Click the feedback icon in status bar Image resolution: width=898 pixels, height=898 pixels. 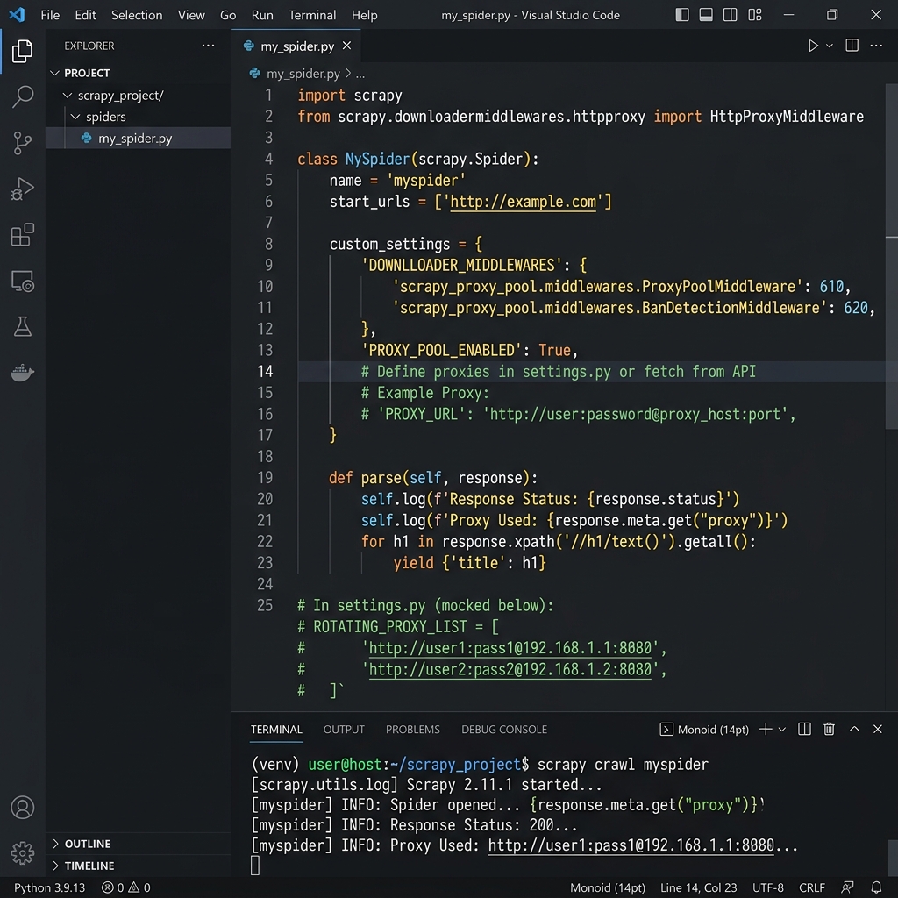[848, 887]
